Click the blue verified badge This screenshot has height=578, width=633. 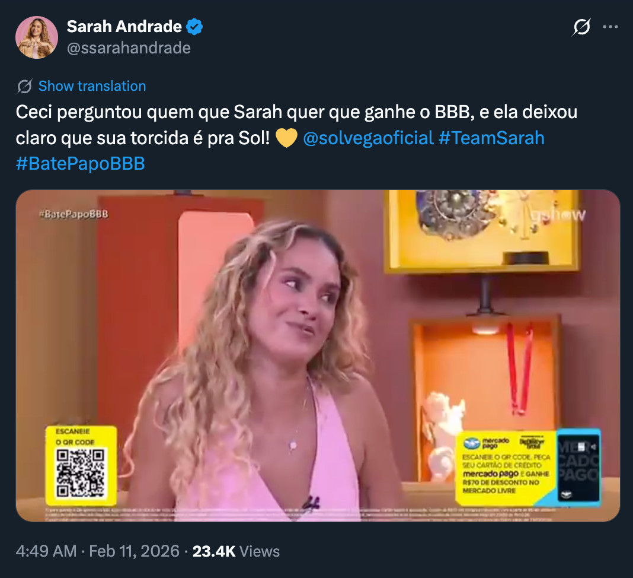(x=194, y=27)
